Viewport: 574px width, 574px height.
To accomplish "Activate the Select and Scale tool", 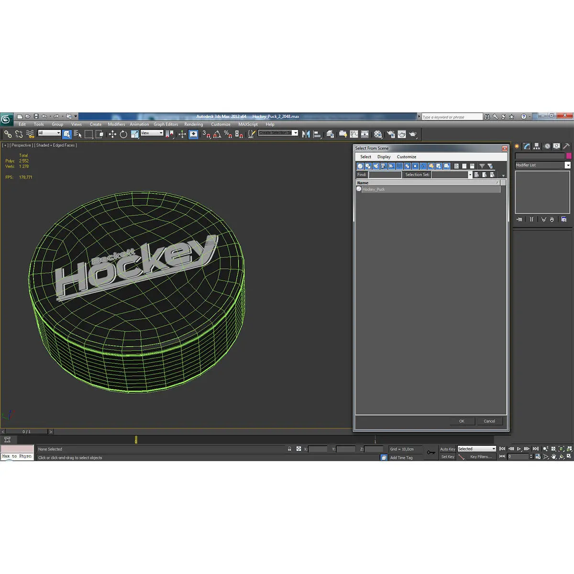I will (134, 134).
